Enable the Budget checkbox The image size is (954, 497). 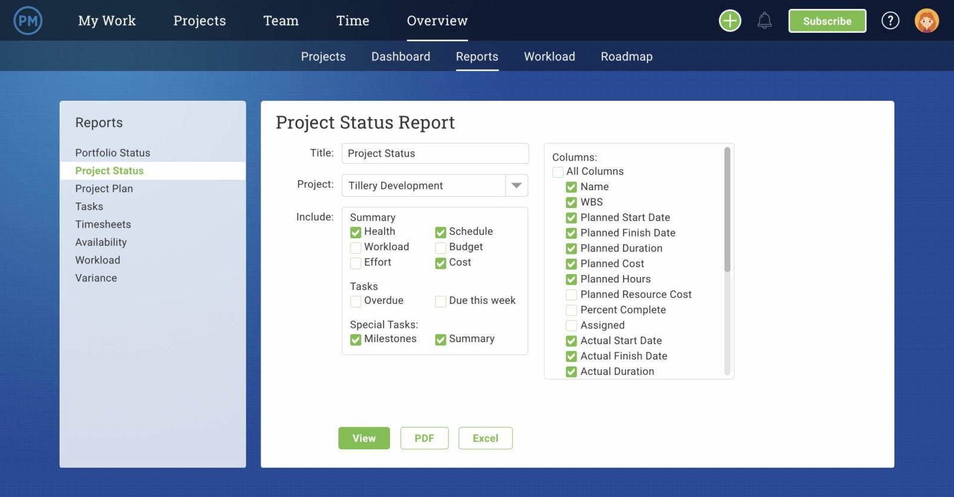[441, 247]
